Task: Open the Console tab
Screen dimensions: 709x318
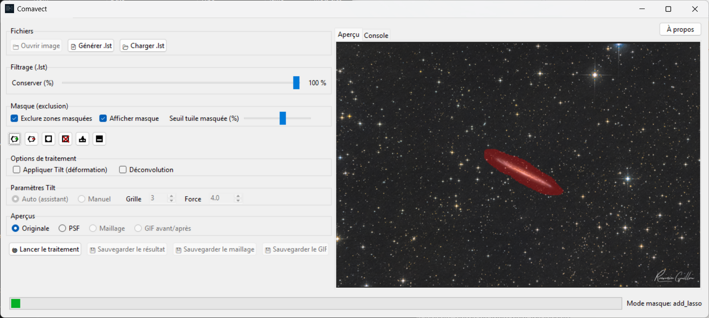Action: pos(376,35)
